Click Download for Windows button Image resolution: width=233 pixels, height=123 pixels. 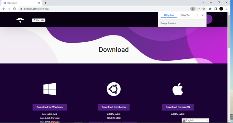pyautogui.click(x=50, y=107)
